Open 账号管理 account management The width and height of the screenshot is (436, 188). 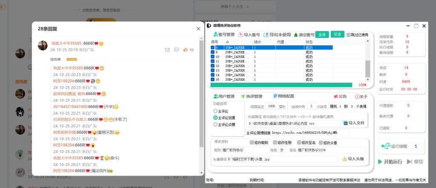(223, 35)
